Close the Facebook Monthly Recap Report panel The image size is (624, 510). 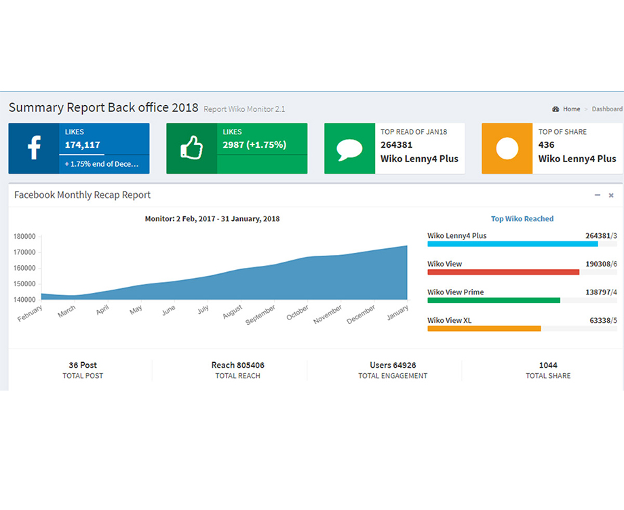[x=611, y=195]
